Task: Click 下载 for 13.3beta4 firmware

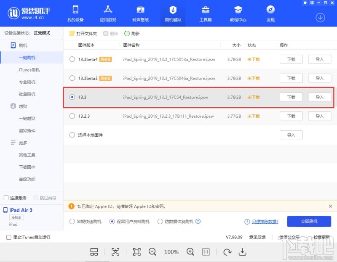Action: [291, 59]
